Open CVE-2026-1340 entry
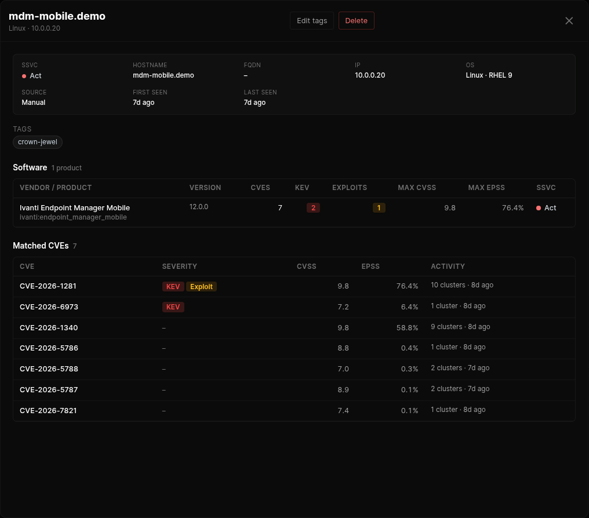This screenshot has height=518, width=589. pos(294,328)
